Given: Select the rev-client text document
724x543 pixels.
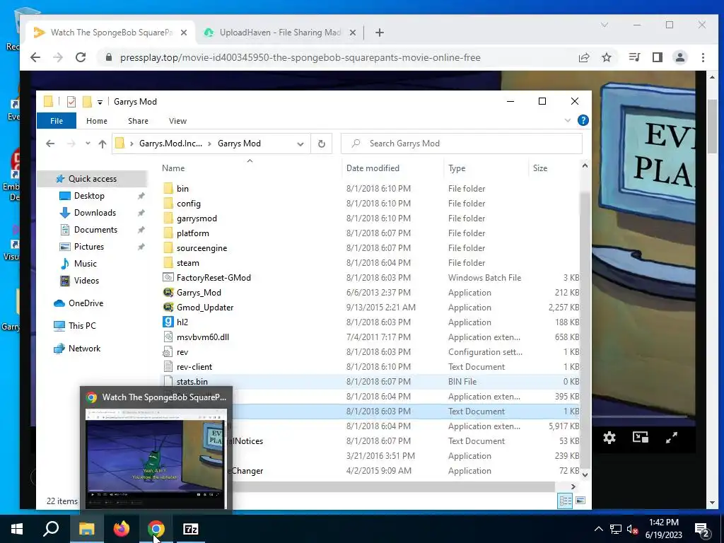Looking at the screenshot, I should 194,367.
